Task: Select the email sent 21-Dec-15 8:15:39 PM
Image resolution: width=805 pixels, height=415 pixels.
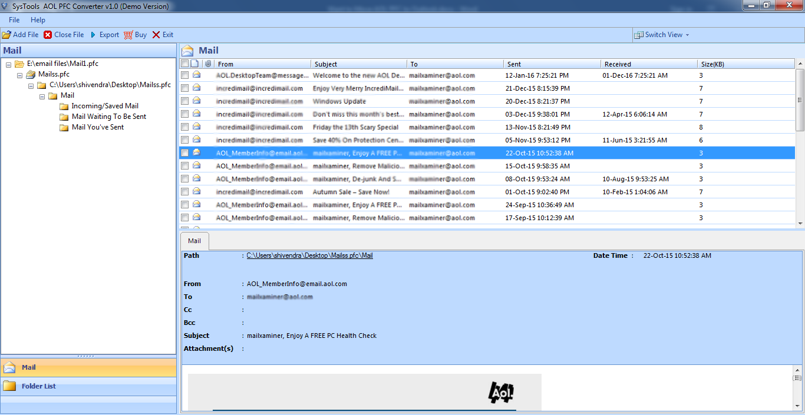Action: click(487, 88)
